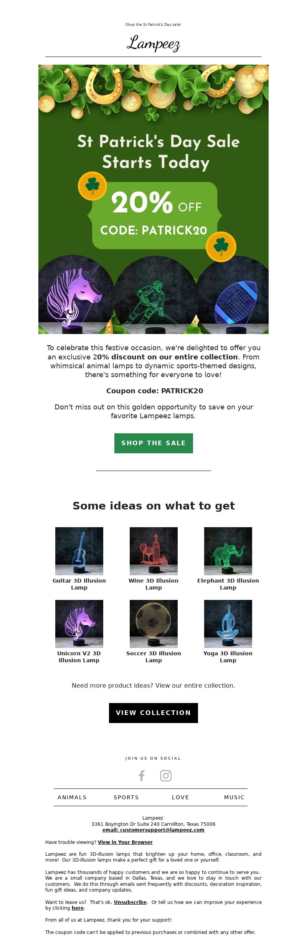Open the Facebook social icon
Viewport: 307px width, 947px height.
tap(142, 776)
